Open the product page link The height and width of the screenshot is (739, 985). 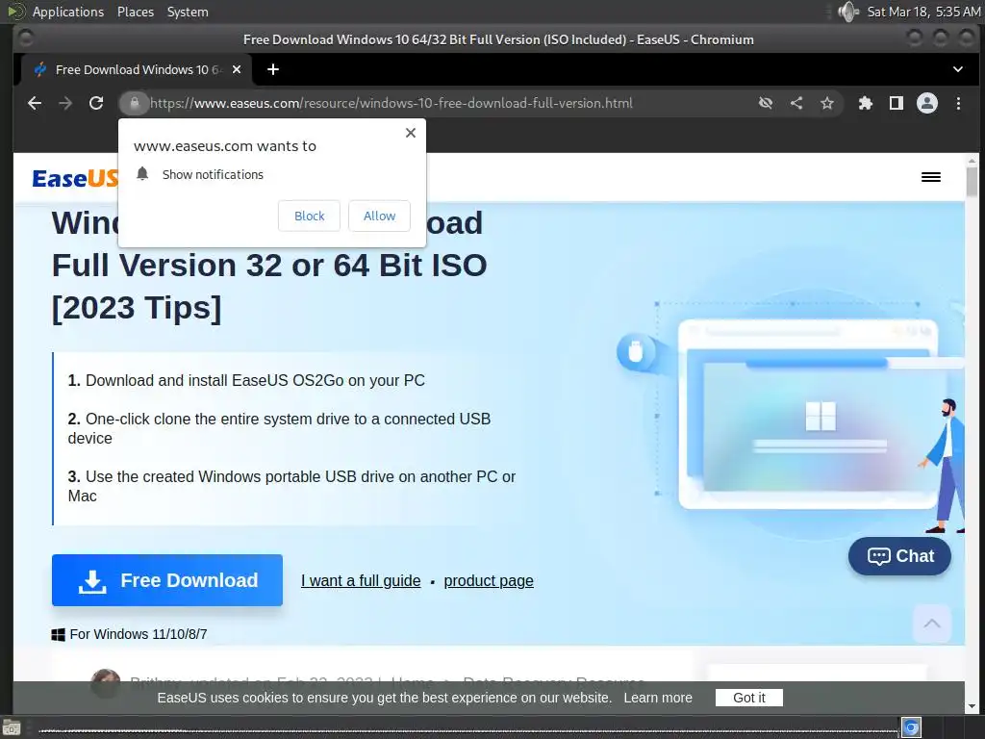tap(489, 580)
